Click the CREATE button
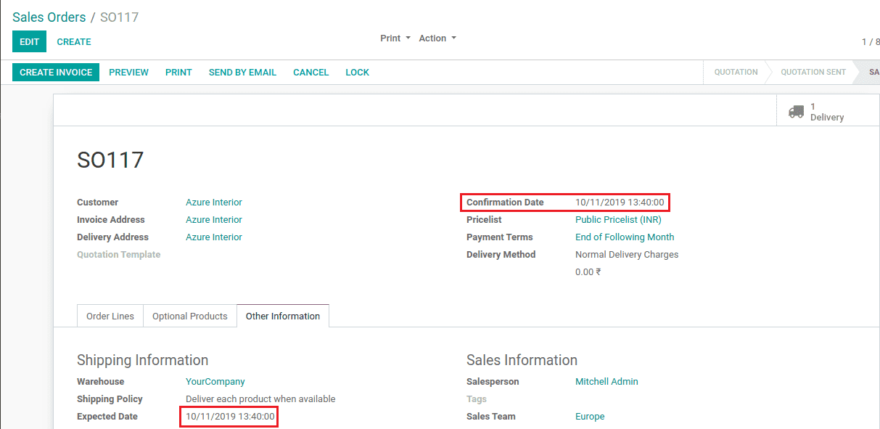This screenshot has width=880, height=429. (74, 41)
